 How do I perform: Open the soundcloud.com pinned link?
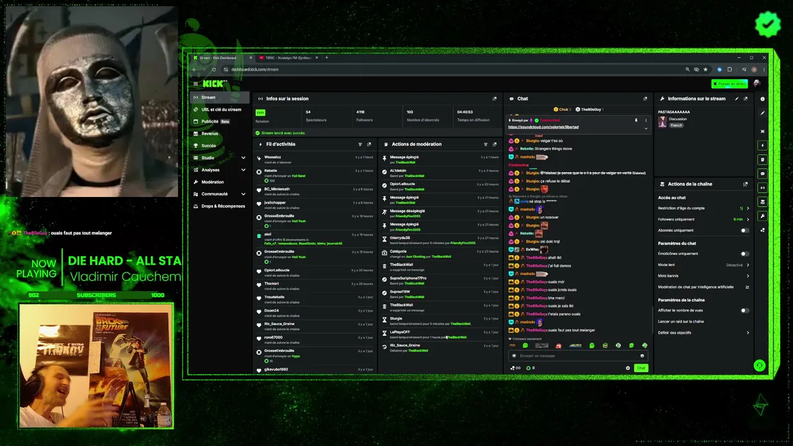click(x=543, y=127)
